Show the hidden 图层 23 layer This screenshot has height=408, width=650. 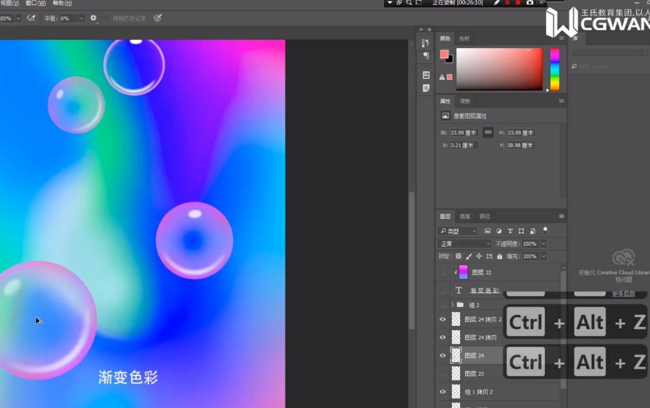pyautogui.click(x=443, y=374)
